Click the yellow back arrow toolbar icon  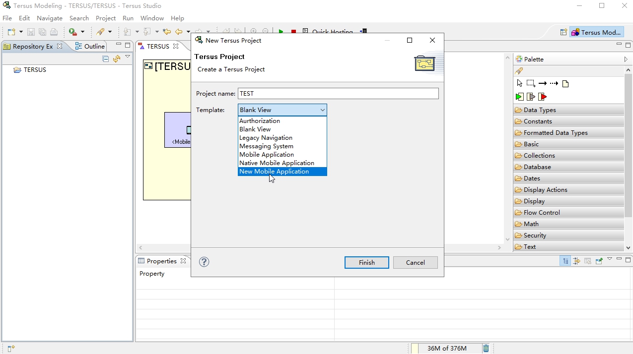[x=178, y=32]
